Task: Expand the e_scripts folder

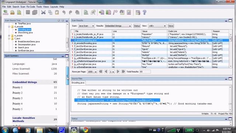Action: [x=9, y=35]
